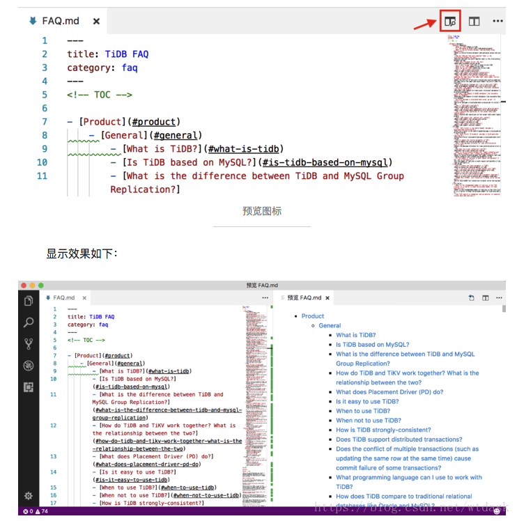Click Split Editor icon in preview toolbar
Image resolution: width=517 pixels, height=521 pixels.
pyautogui.click(x=486, y=297)
